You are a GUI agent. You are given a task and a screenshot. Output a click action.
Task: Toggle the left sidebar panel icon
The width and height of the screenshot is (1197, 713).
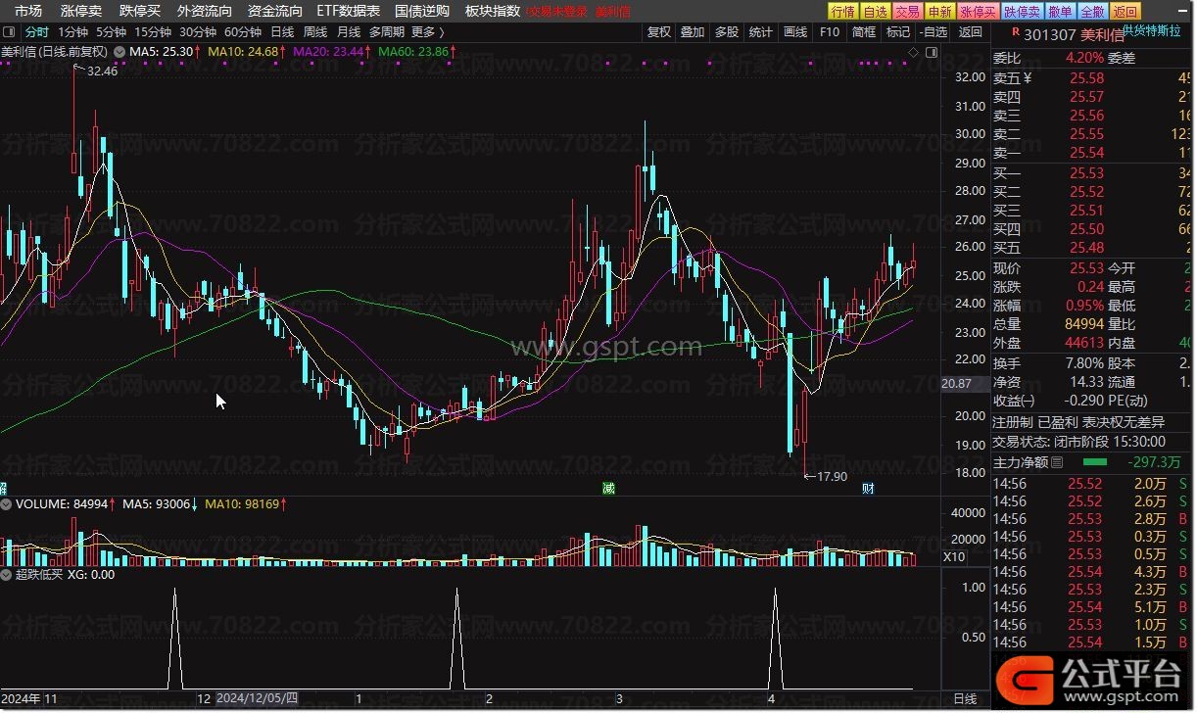point(10,31)
